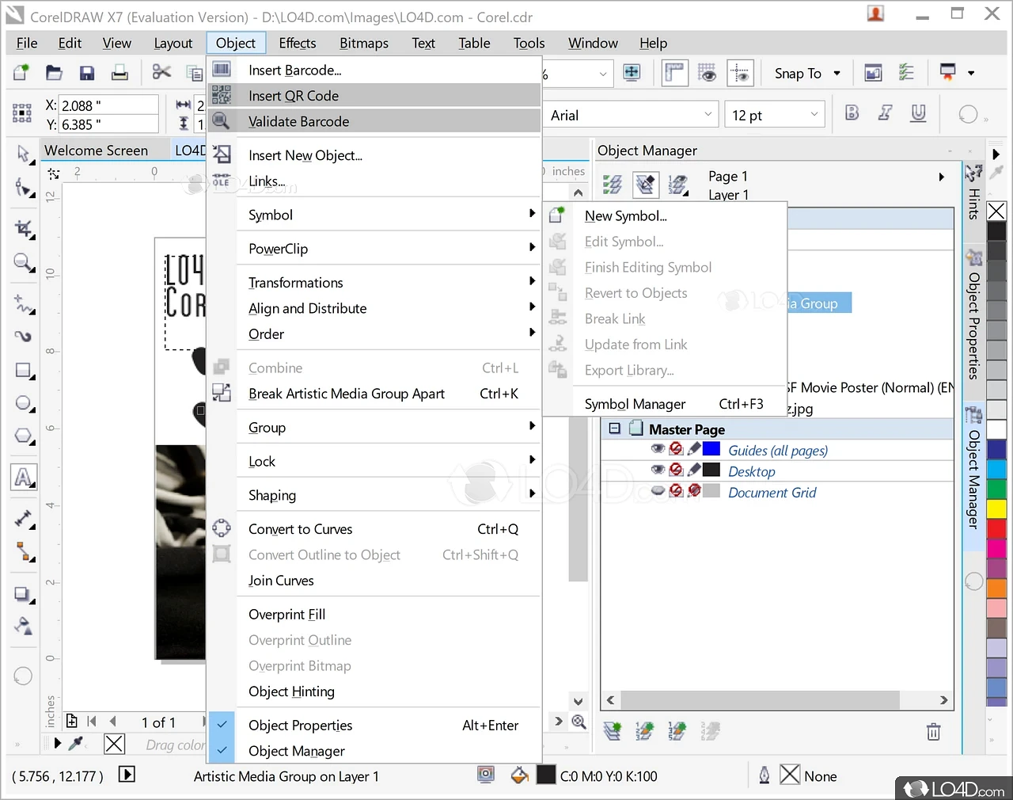This screenshot has width=1013, height=800.
Task: Open Symbol Manager from the submenu
Action: tap(635, 404)
